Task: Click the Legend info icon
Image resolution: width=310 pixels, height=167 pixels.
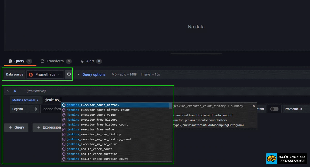Action: point(36,109)
